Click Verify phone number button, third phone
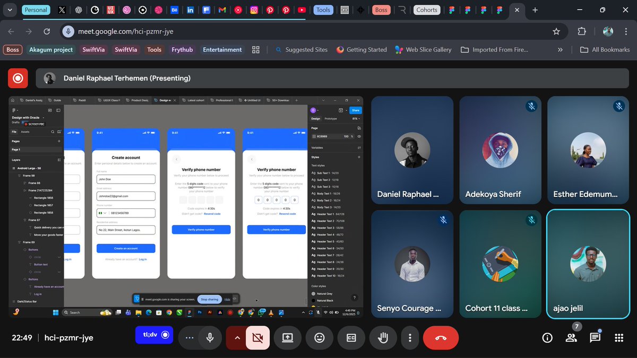637x358 pixels. click(x=201, y=230)
